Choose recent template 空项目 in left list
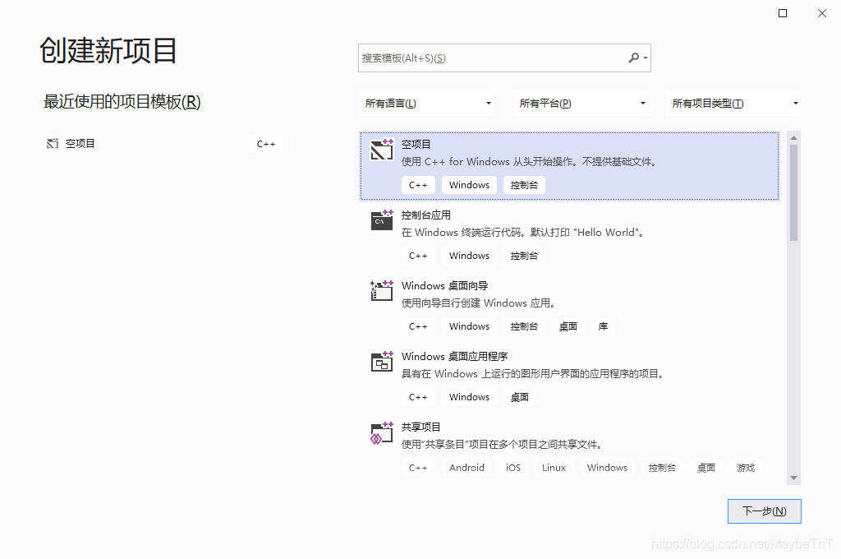Screen dimensions: 841x559 (163, 143)
